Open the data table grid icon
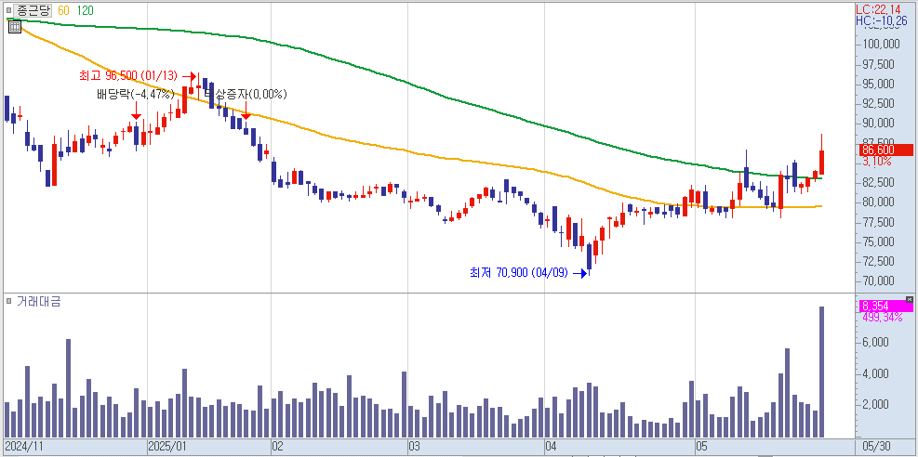 15,26
